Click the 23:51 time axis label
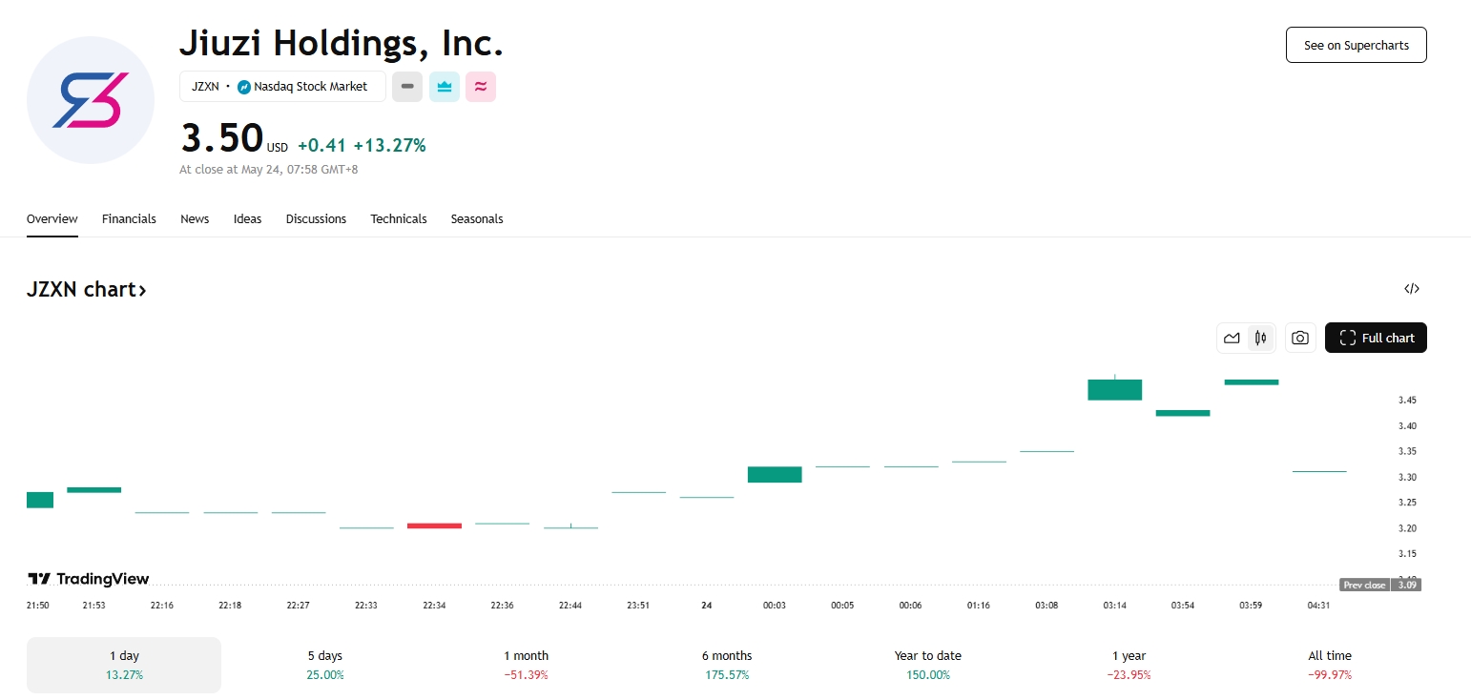 click(638, 606)
